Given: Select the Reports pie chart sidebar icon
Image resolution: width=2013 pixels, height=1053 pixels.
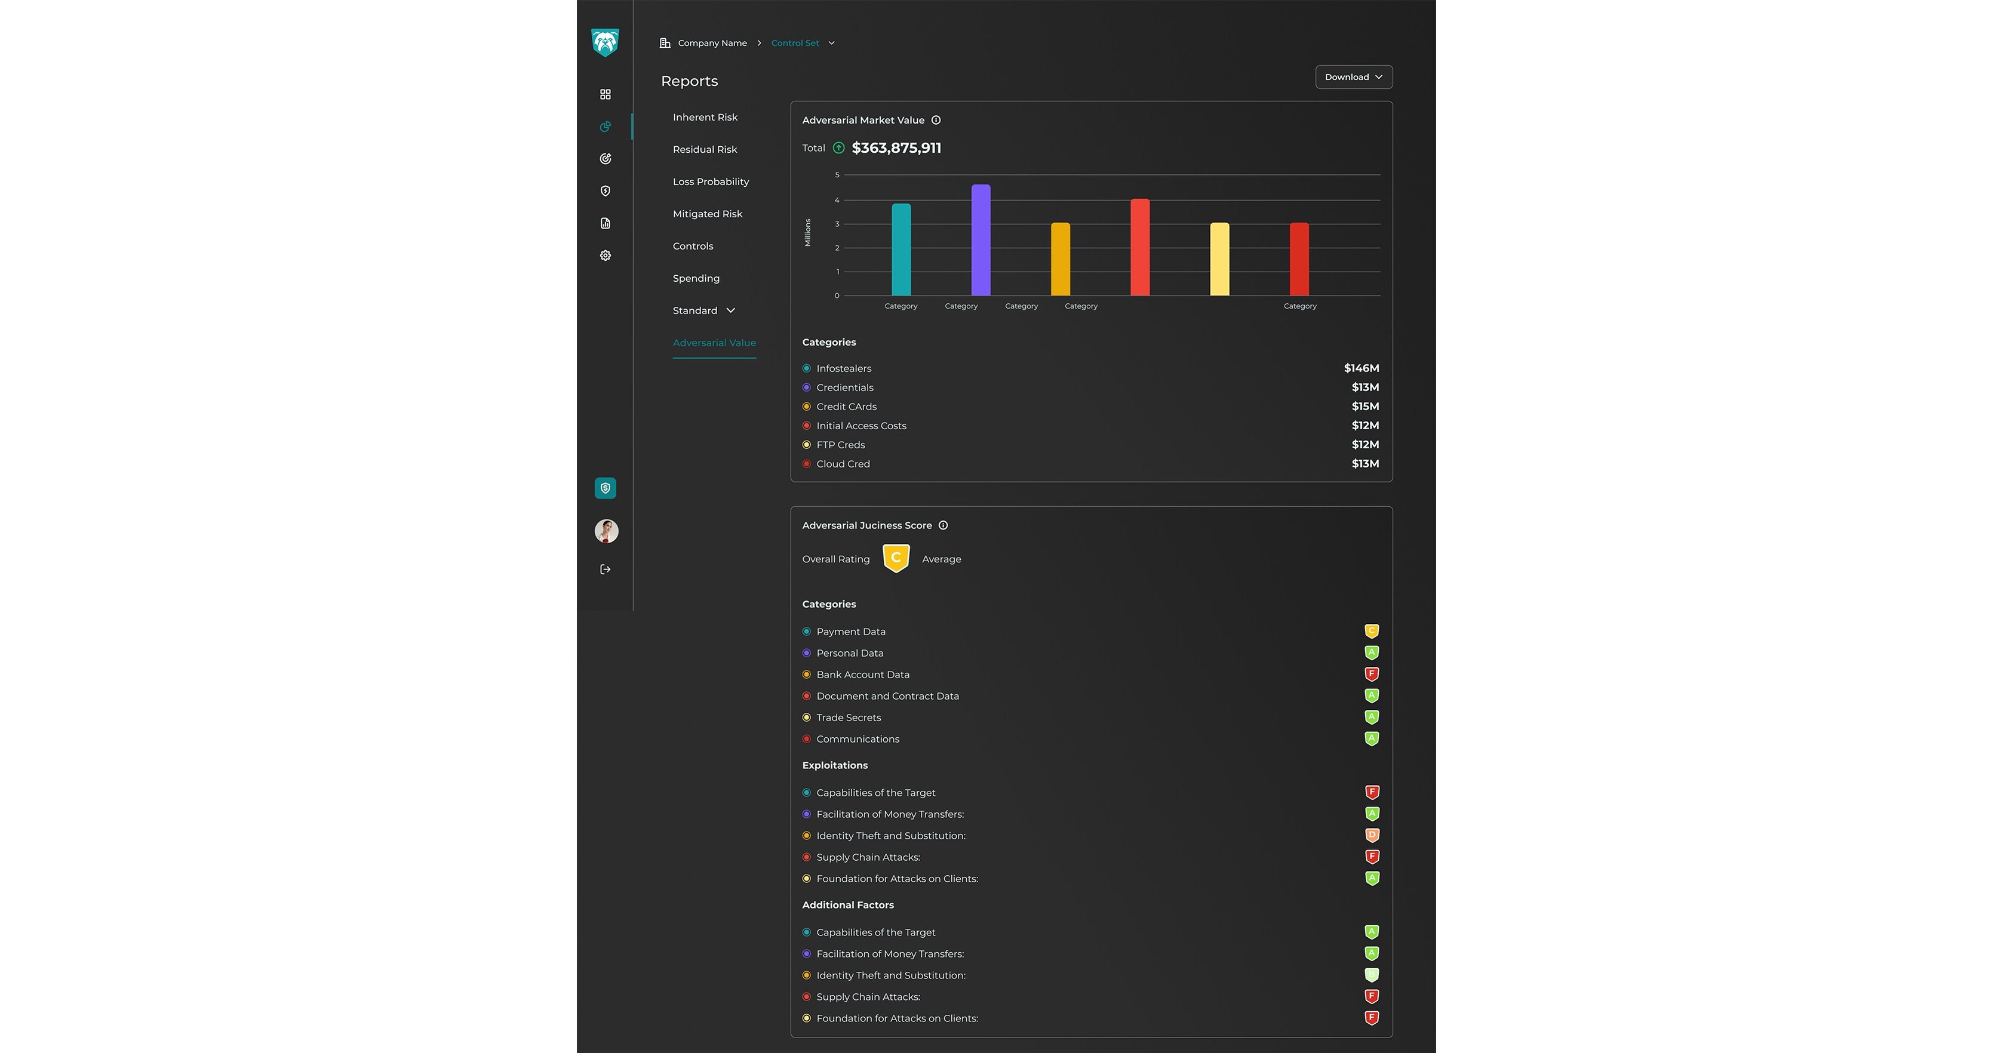Looking at the screenshot, I should pyautogui.click(x=605, y=126).
